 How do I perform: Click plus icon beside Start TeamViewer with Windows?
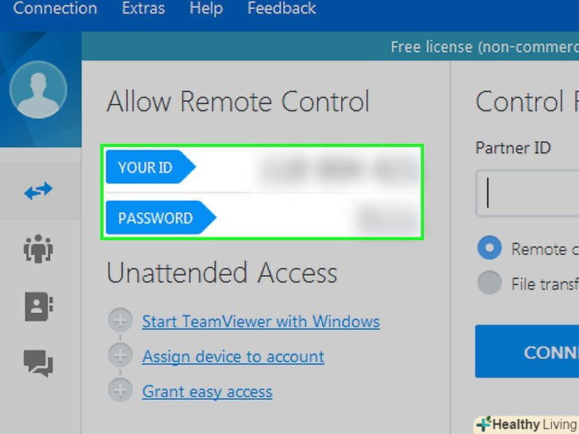point(120,321)
